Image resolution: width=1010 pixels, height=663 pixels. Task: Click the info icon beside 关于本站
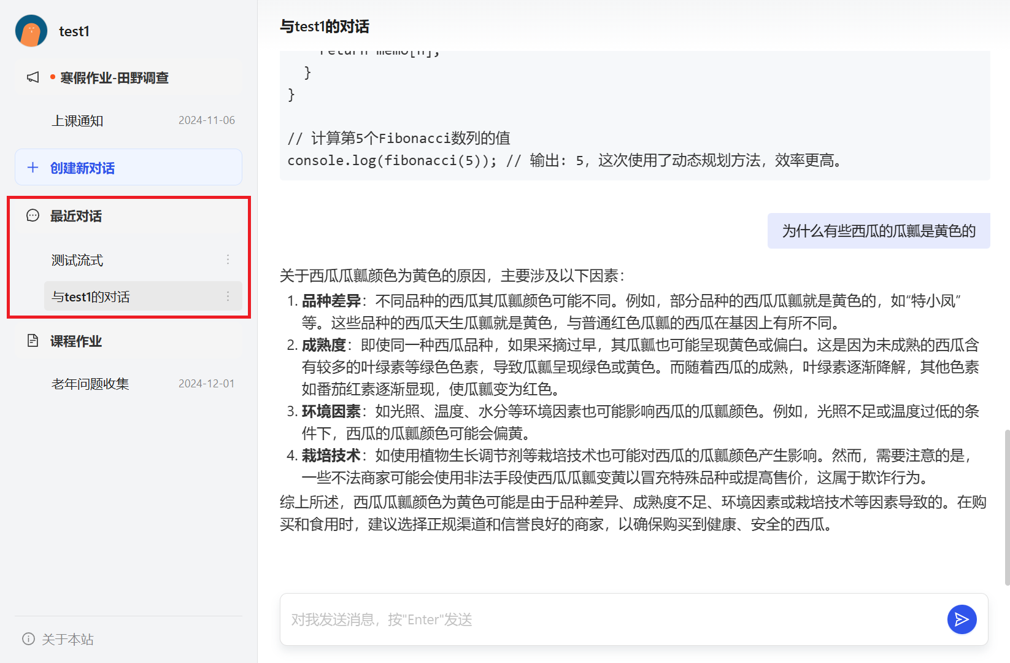[x=28, y=639]
